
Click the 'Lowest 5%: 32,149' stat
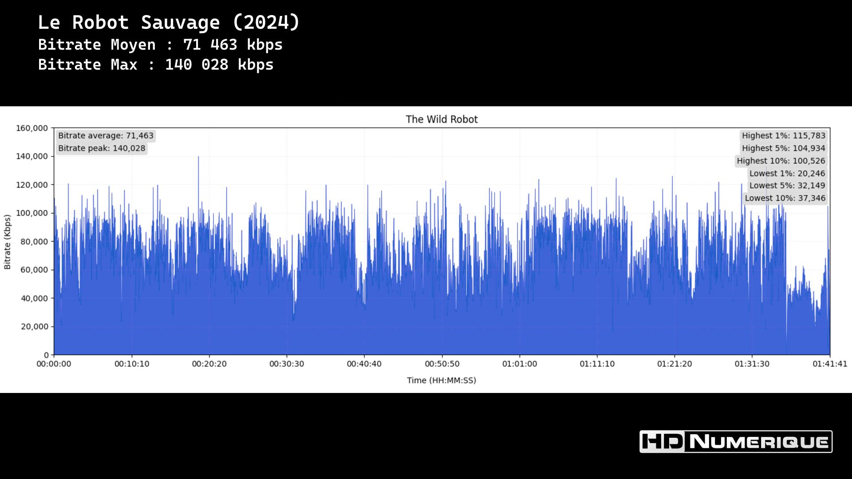(x=787, y=185)
